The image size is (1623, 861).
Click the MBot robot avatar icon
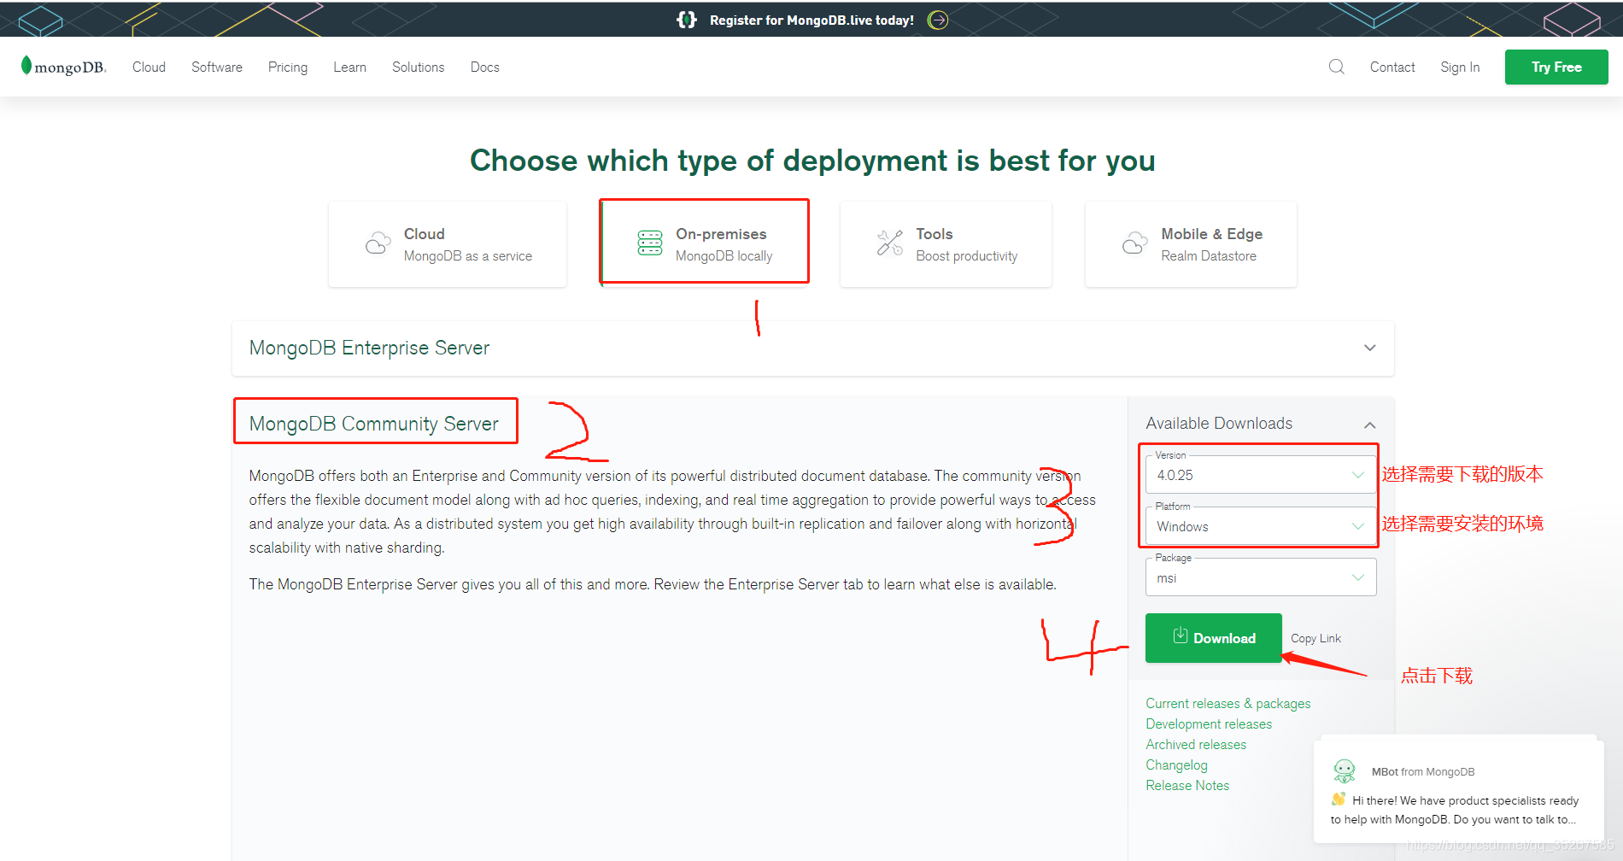pyautogui.click(x=1345, y=771)
